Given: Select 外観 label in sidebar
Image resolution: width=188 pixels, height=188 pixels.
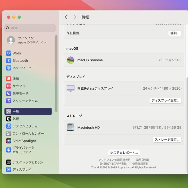Looking at the screenshot, I should point(16,119).
